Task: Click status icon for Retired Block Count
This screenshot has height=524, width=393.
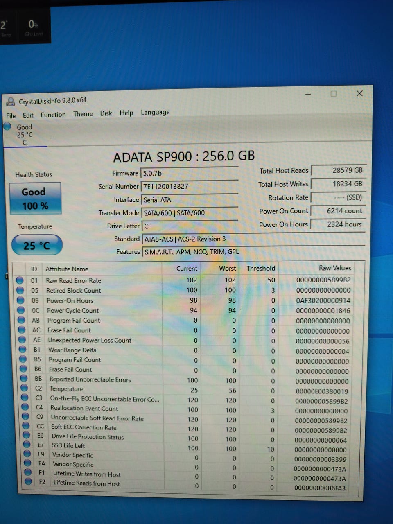Action: [20, 290]
